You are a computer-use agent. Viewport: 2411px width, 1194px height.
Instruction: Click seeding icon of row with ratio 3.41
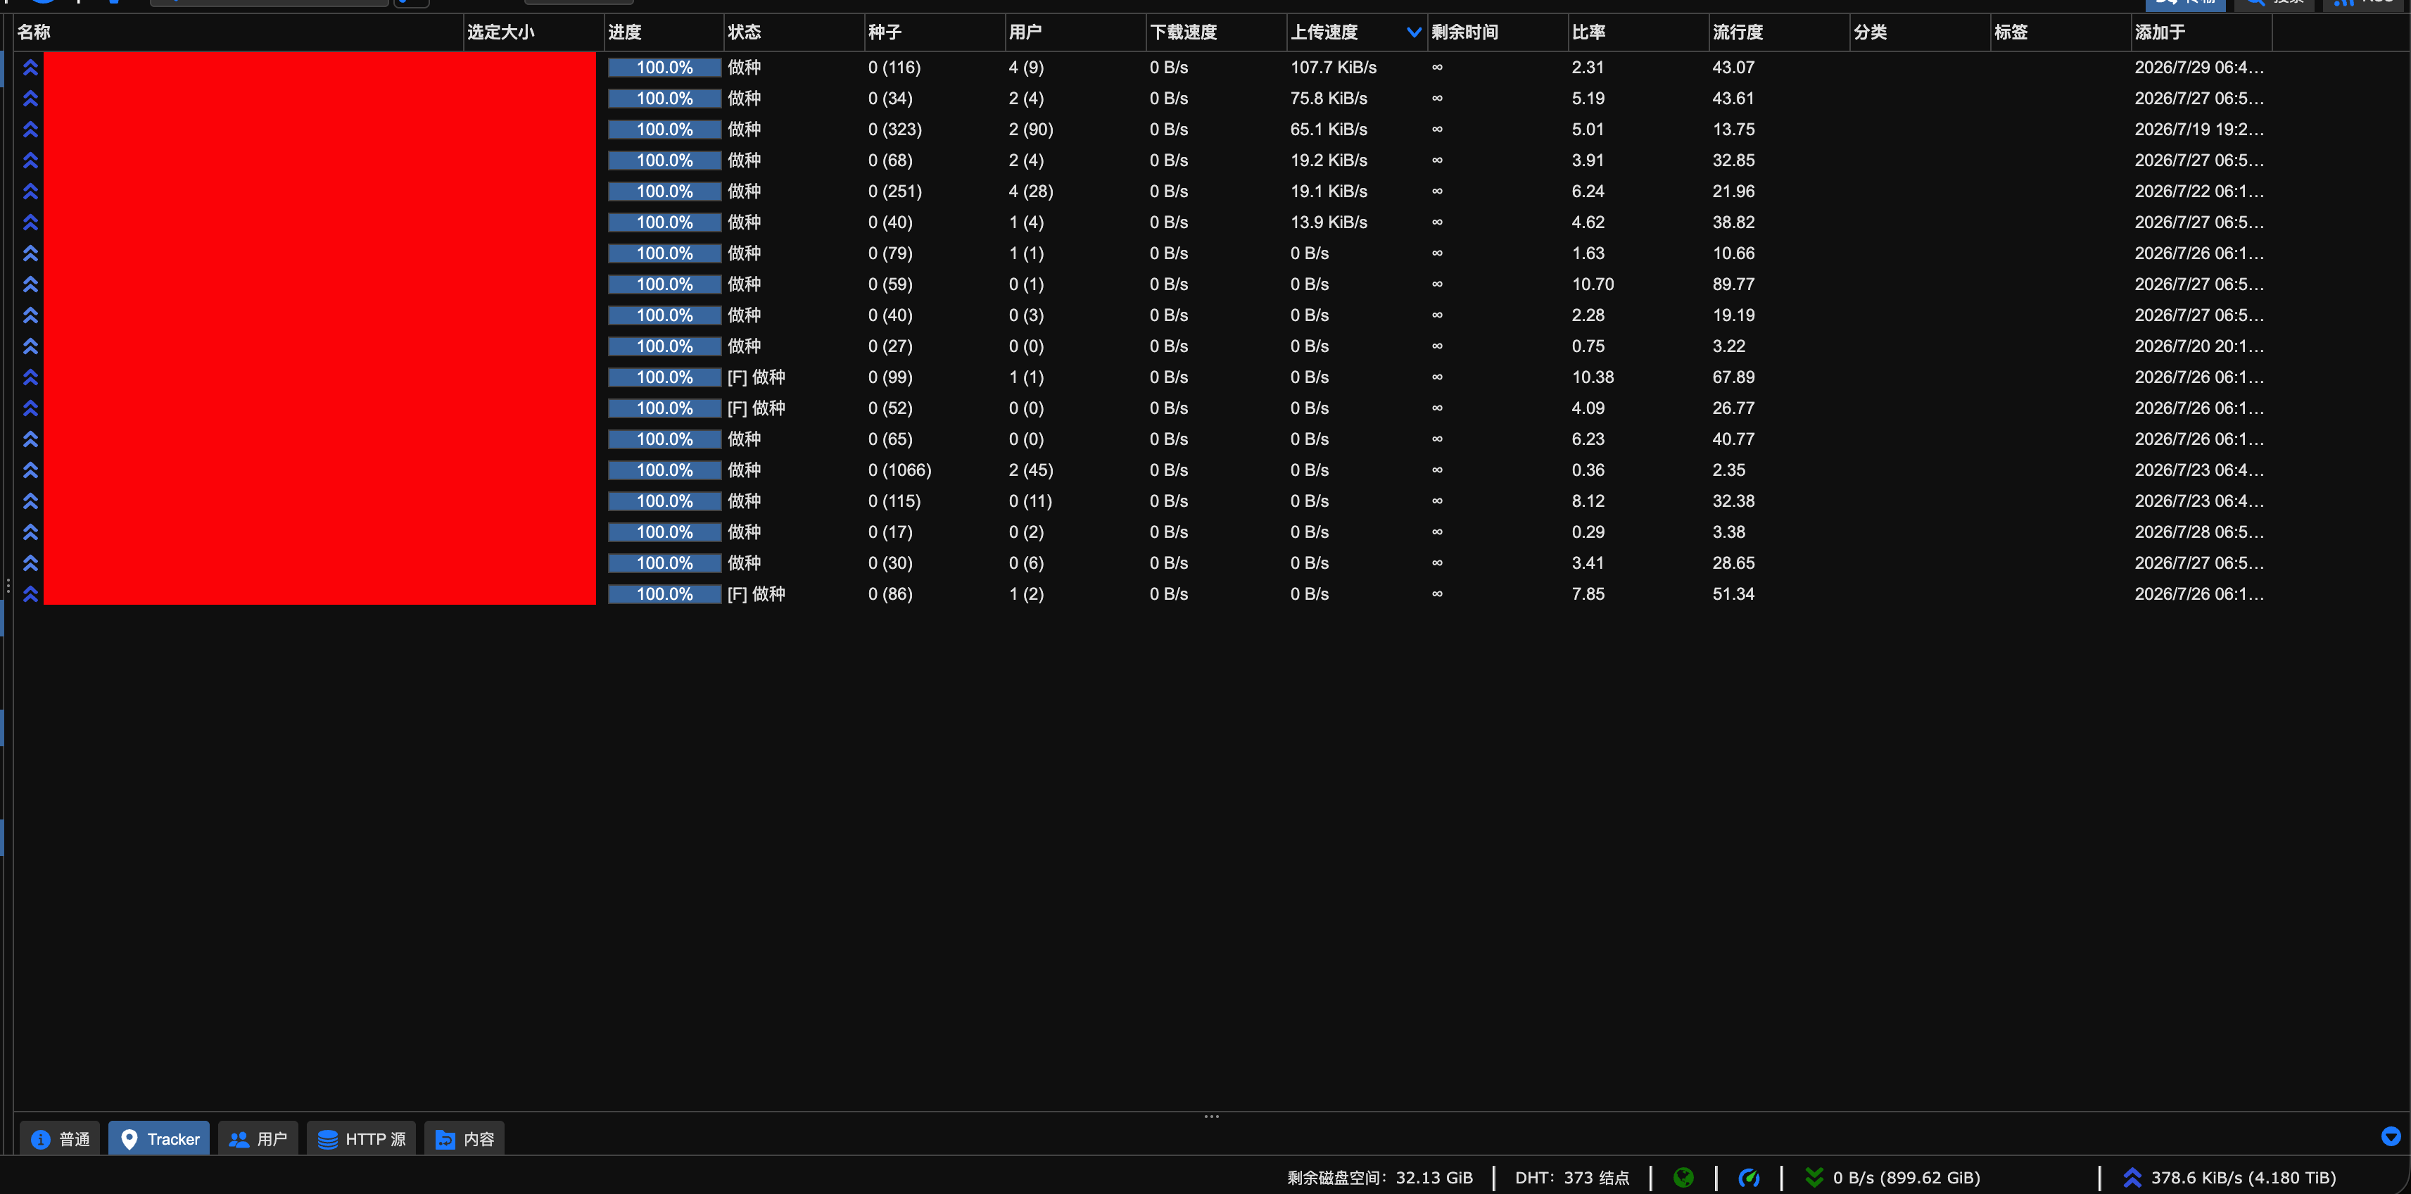pyautogui.click(x=30, y=563)
